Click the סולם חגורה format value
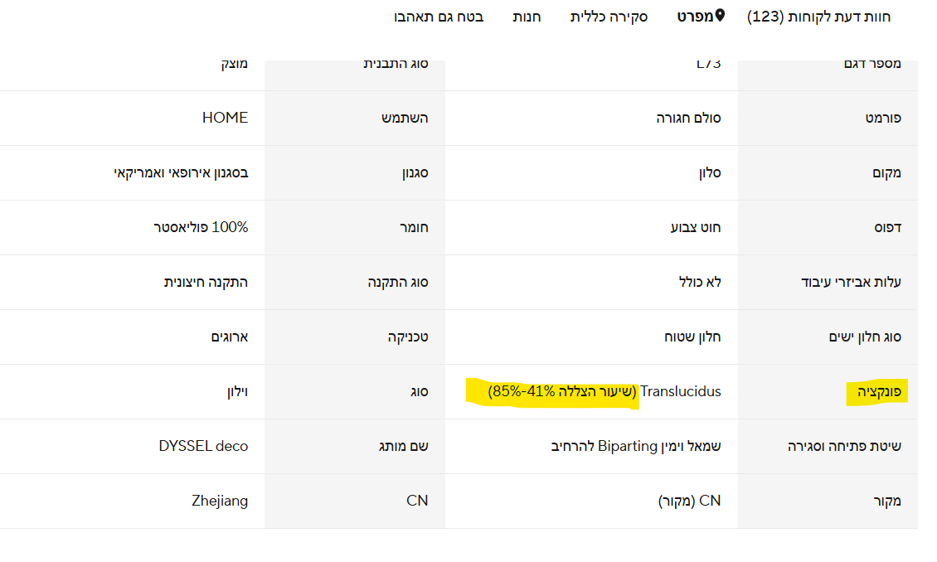The height and width of the screenshot is (562, 937). tap(688, 118)
